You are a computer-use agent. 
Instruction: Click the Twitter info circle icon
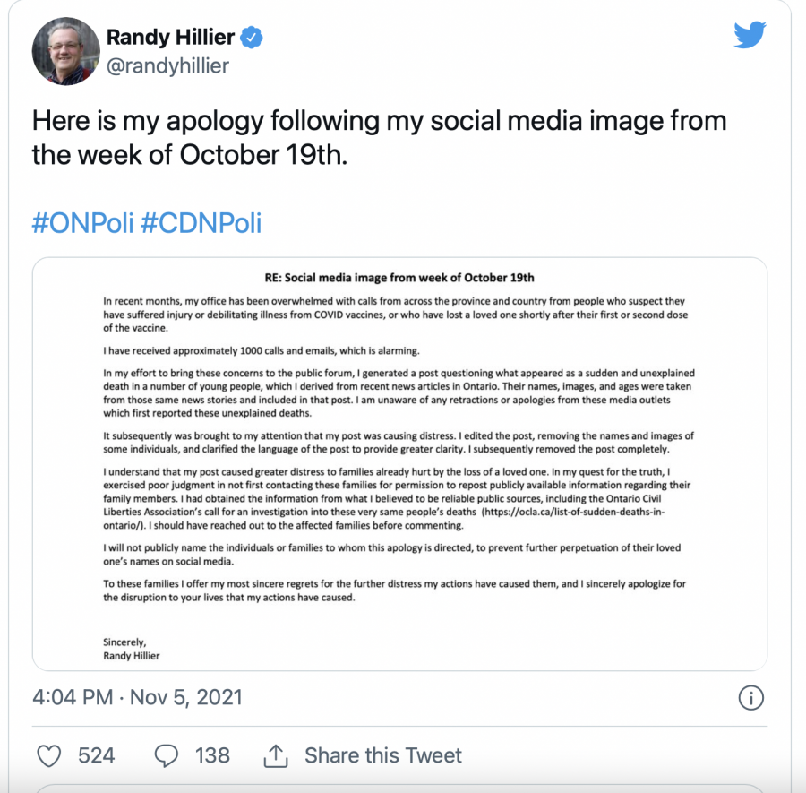tap(750, 697)
